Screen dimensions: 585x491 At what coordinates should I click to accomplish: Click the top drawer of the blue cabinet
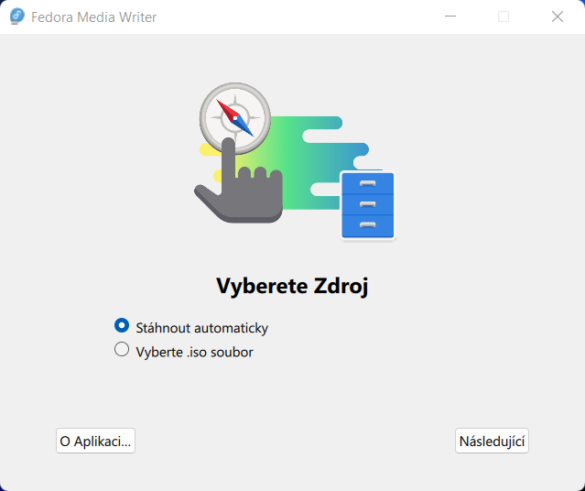coord(367,182)
